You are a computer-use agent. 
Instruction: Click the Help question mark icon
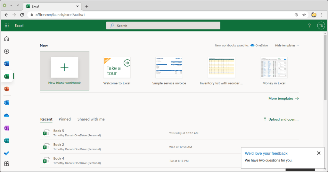pyautogui.click(x=309, y=26)
